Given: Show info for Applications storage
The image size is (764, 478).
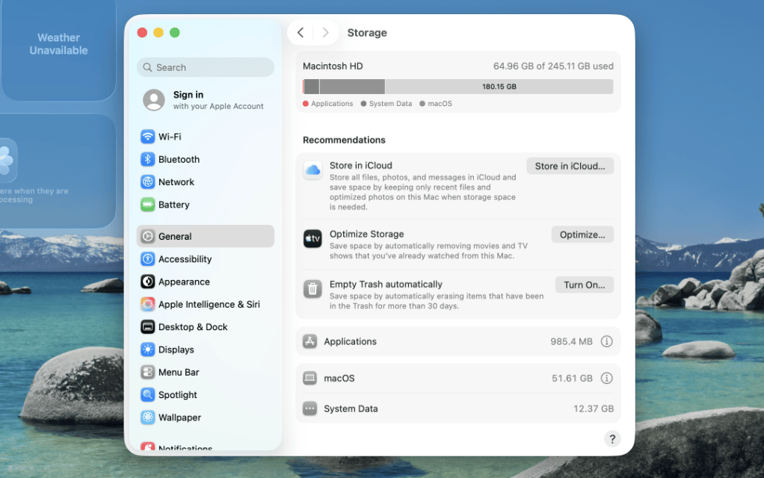Looking at the screenshot, I should (x=606, y=341).
